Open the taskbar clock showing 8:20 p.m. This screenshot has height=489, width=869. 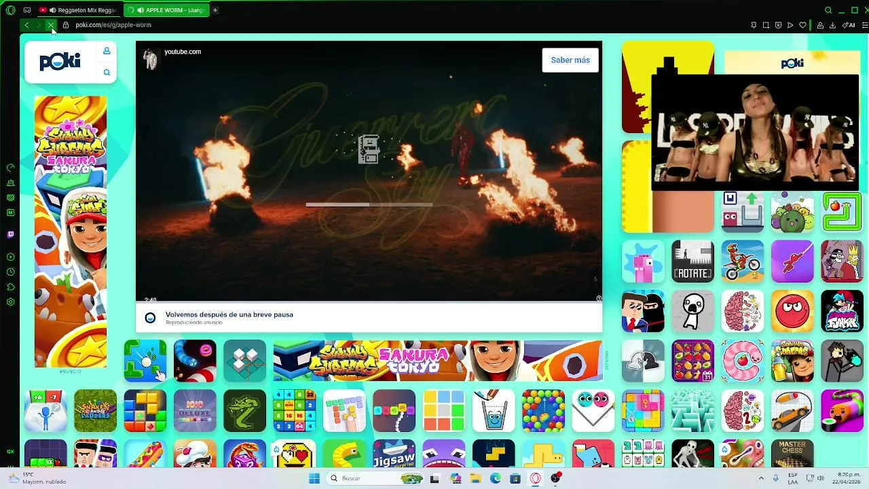tap(848, 478)
